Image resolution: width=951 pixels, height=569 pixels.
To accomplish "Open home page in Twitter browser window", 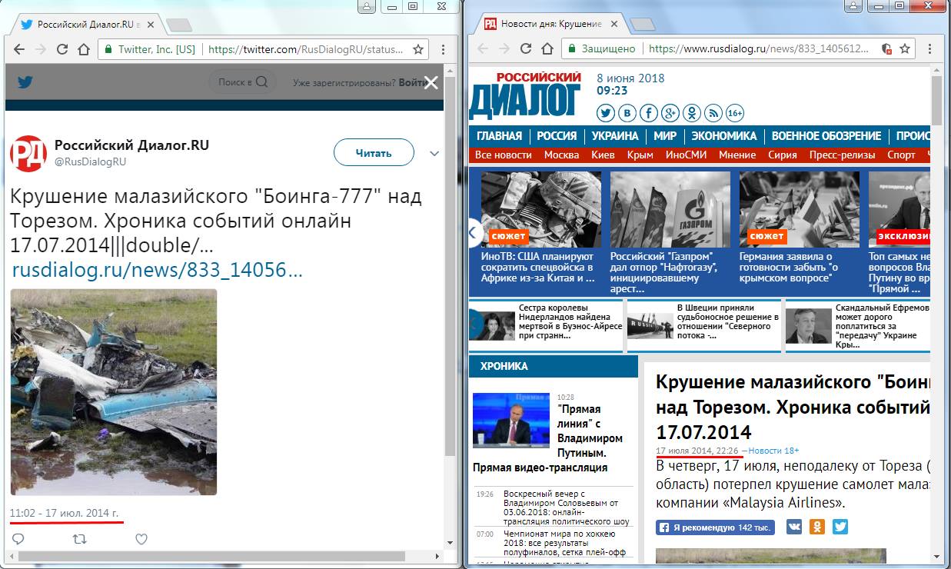I will pyautogui.click(x=85, y=49).
